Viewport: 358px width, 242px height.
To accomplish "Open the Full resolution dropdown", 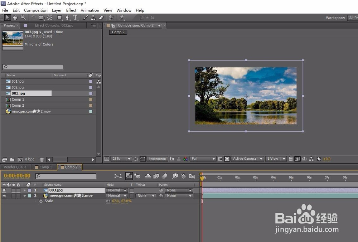I will point(203,159).
